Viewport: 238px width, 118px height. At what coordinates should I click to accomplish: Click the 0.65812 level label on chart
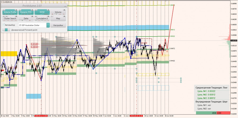point(172,30)
